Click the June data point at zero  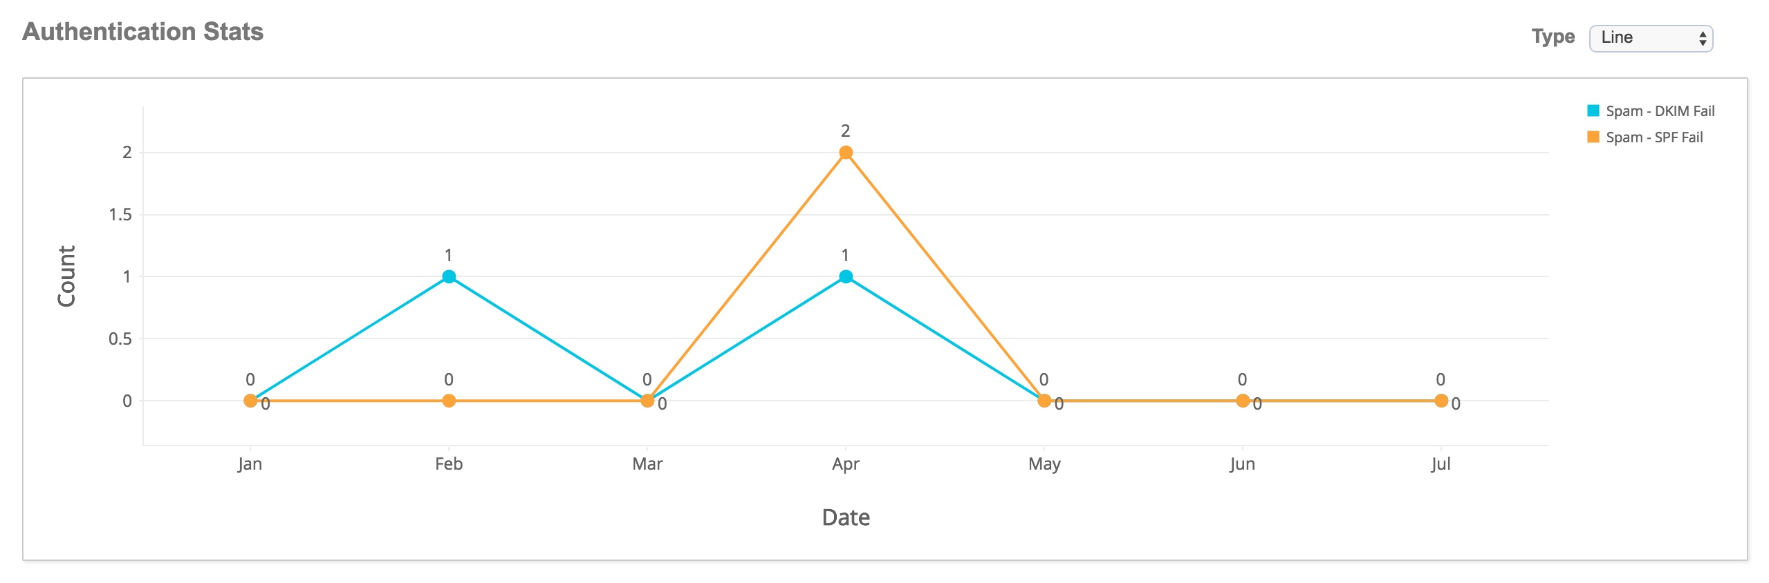click(x=1242, y=401)
